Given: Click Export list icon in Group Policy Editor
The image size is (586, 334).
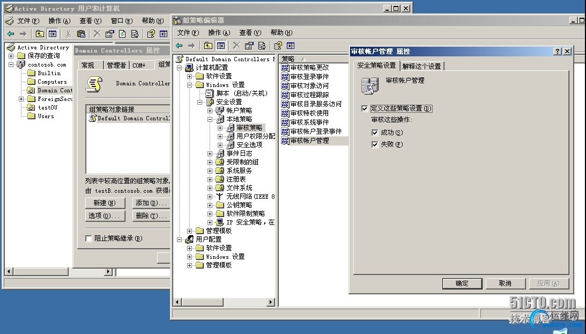Looking at the screenshot, I should (x=262, y=46).
